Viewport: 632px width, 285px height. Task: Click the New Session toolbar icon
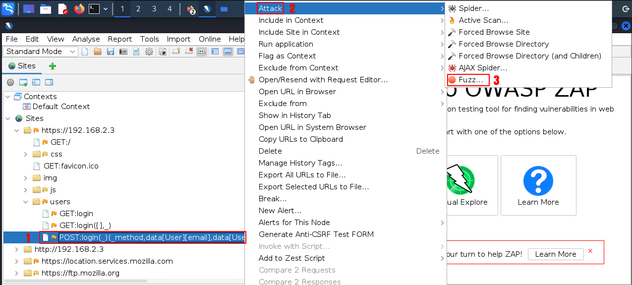coord(85,52)
